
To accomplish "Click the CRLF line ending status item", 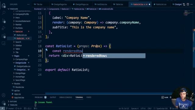I will (x=149, y=108).
